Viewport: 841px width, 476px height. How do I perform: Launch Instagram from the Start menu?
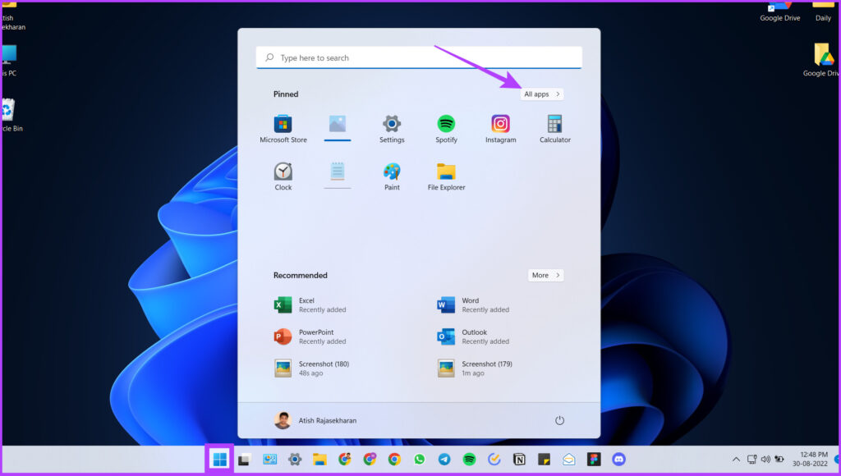[500, 128]
